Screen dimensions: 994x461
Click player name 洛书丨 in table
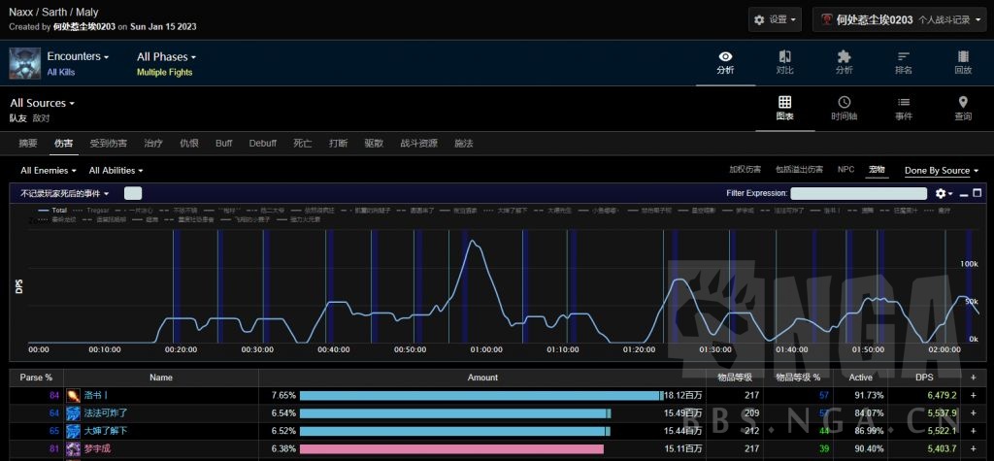click(x=96, y=395)
